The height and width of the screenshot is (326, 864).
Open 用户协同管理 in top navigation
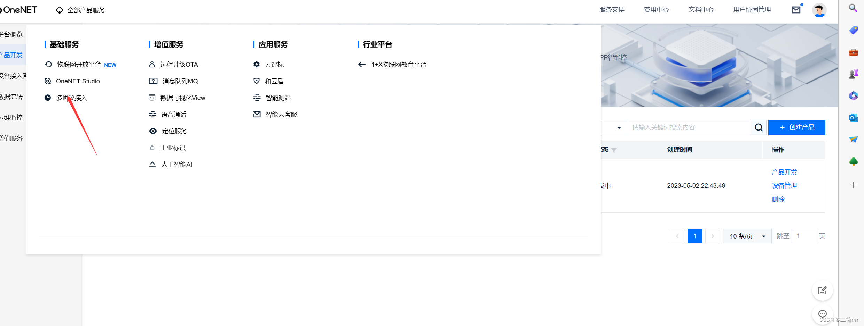click(x=752, y=10)
